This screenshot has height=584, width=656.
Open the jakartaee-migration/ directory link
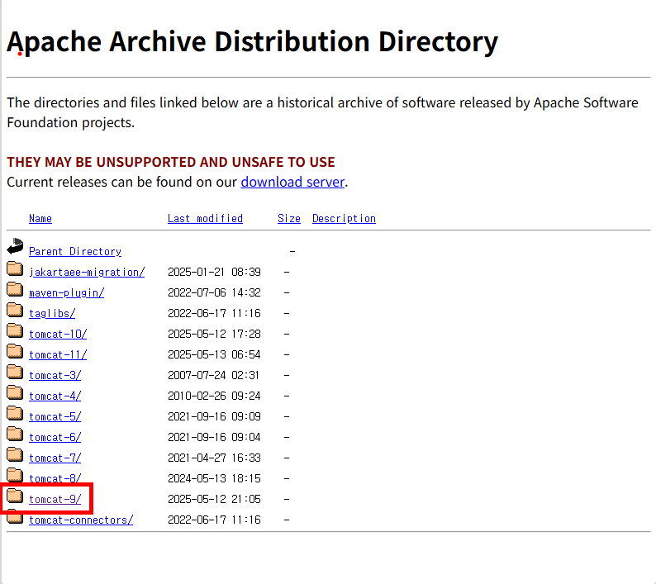[x=87, y=273]
